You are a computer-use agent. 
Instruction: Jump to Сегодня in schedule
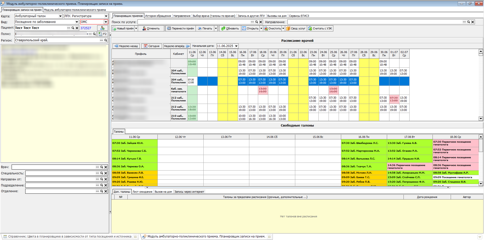[x=151, y=46]
